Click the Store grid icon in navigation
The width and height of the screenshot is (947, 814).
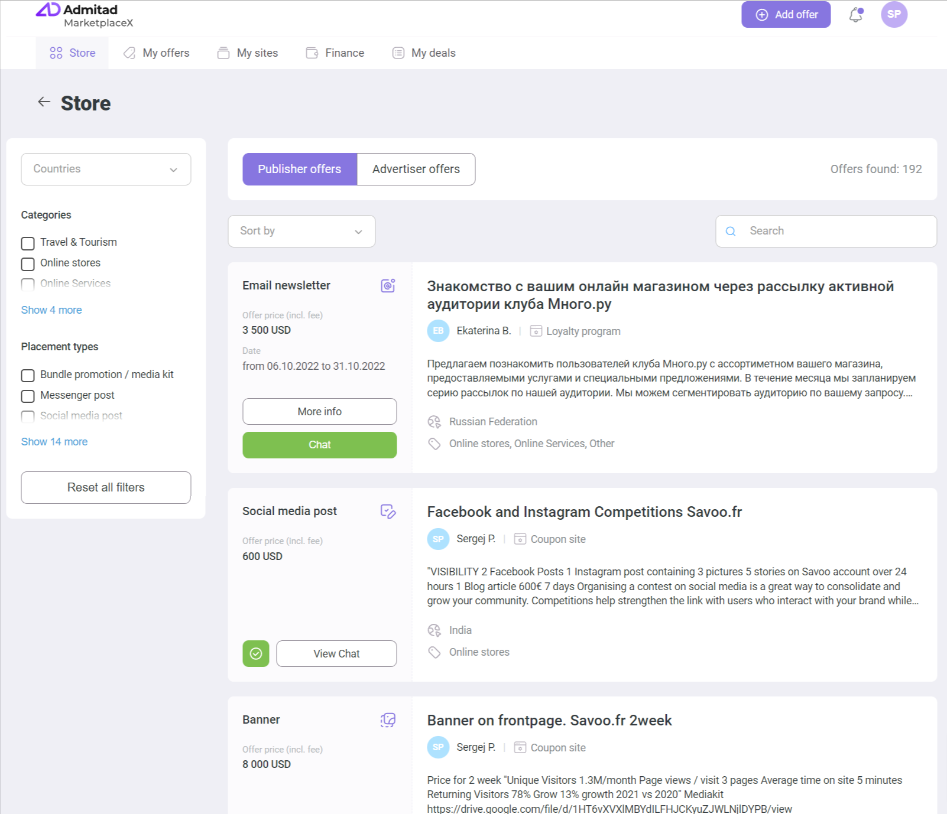[56, 53]
